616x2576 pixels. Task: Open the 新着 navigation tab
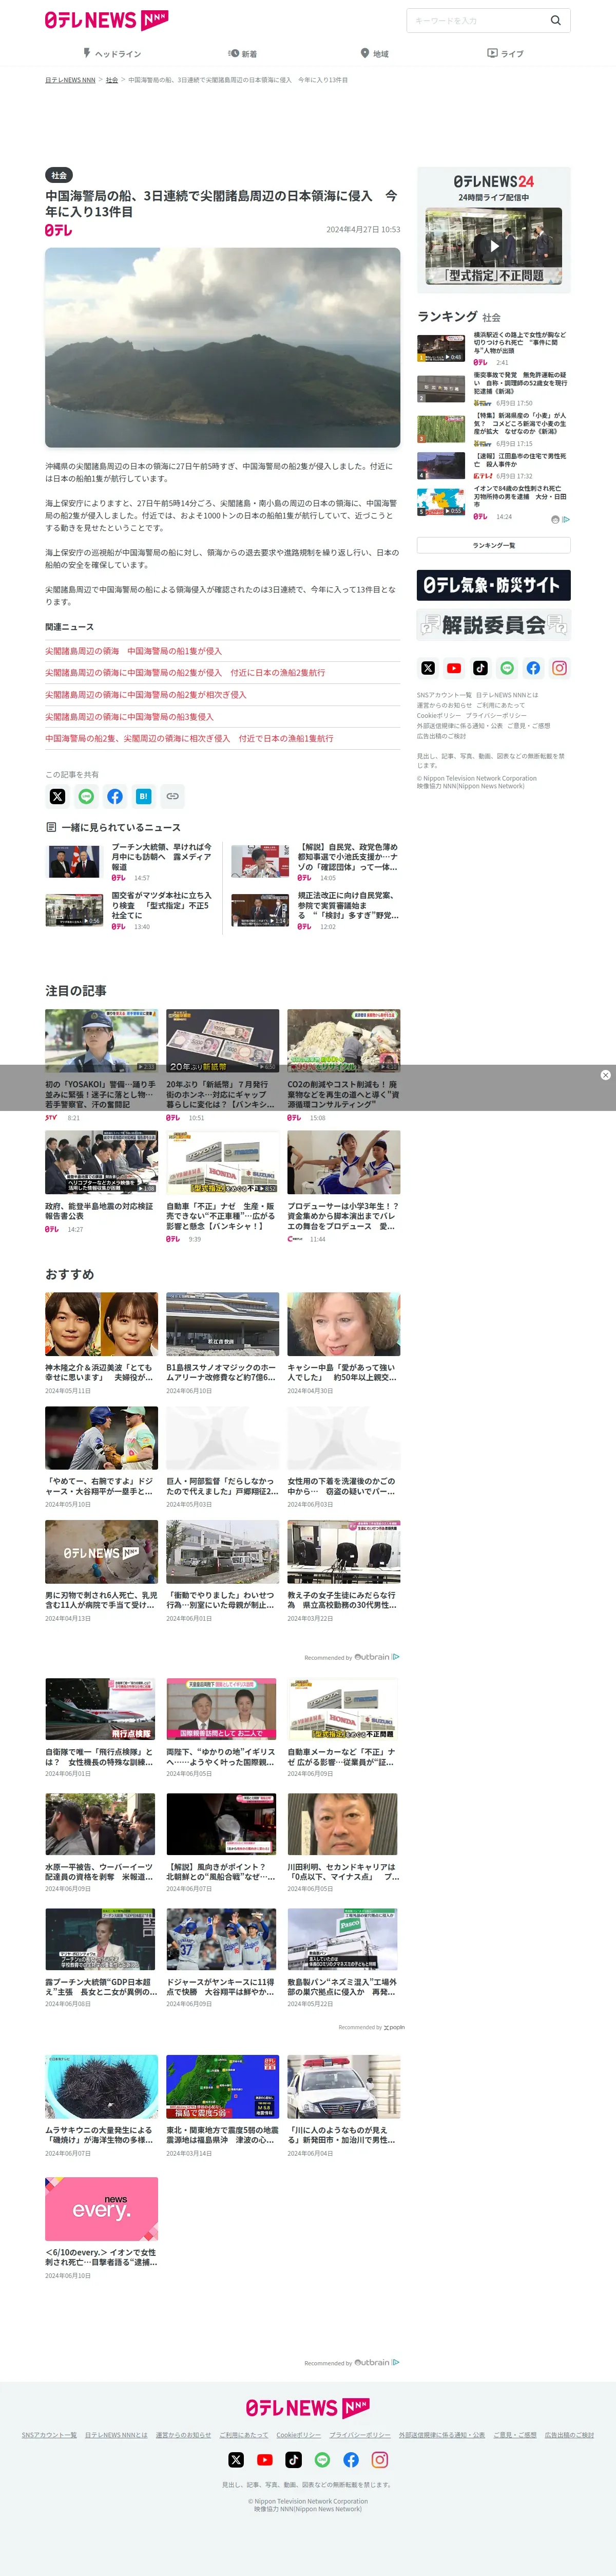[x=243, y=54]
